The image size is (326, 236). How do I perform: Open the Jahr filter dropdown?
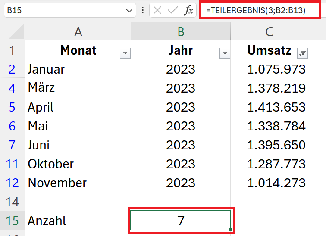[225, 53]
